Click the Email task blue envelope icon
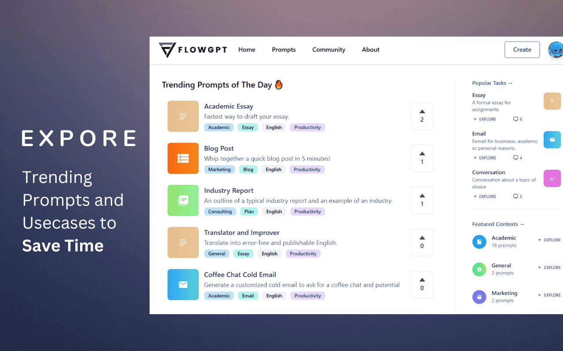This screenshot has height=351, width=563. pyautogui.click(x=552, y=140)
